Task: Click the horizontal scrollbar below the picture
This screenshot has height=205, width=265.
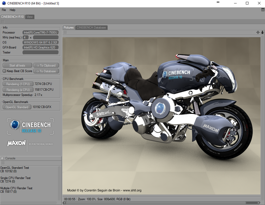Action: [161, 203]
